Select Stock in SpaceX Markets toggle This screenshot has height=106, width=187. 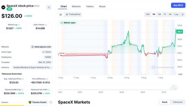(165, 102)
